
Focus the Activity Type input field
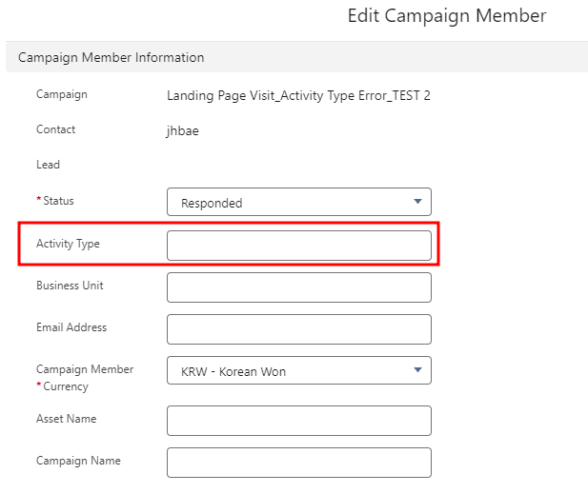pyautogui.click(x=299, y=246)
